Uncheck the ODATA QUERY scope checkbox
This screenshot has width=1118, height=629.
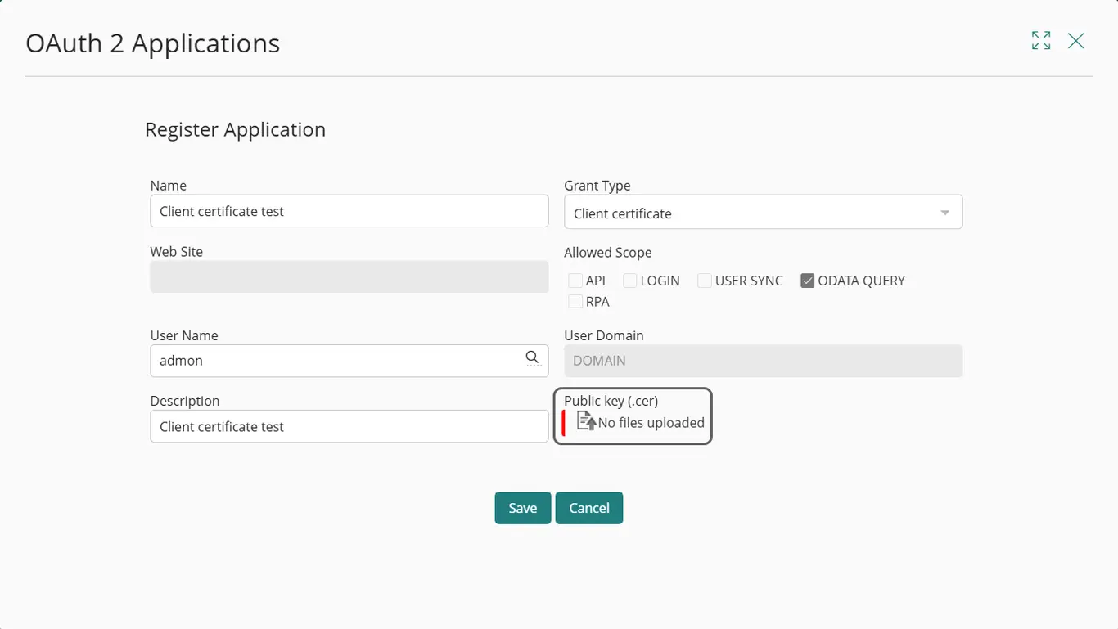808,281
